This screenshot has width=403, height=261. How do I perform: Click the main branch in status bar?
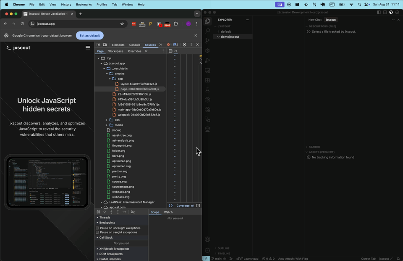click(217, 258)
